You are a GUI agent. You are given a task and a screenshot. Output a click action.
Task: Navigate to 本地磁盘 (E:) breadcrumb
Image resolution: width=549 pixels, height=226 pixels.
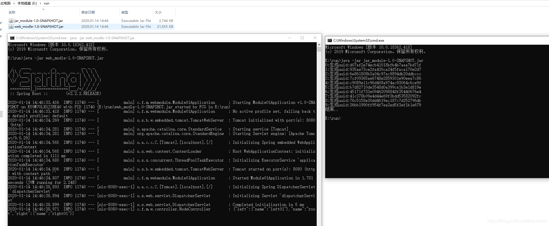point(27,3)
